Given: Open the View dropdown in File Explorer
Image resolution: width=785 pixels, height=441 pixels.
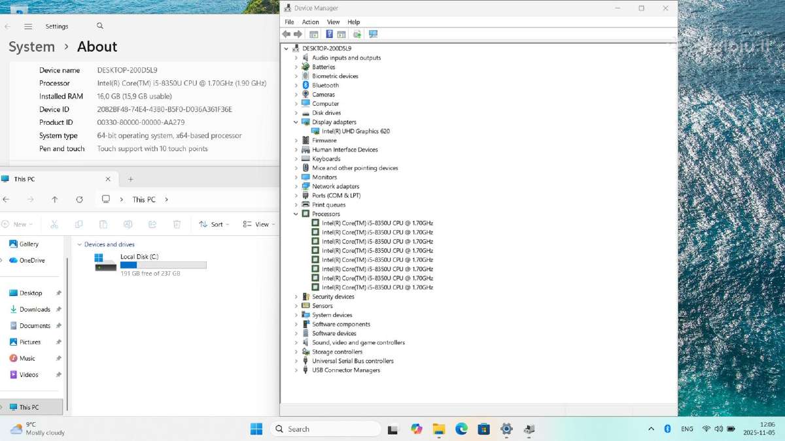Looking at the screenshot, I should 259,224.
